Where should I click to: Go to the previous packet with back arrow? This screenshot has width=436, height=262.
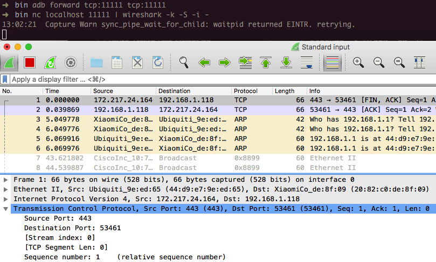[x=205, y=62]
